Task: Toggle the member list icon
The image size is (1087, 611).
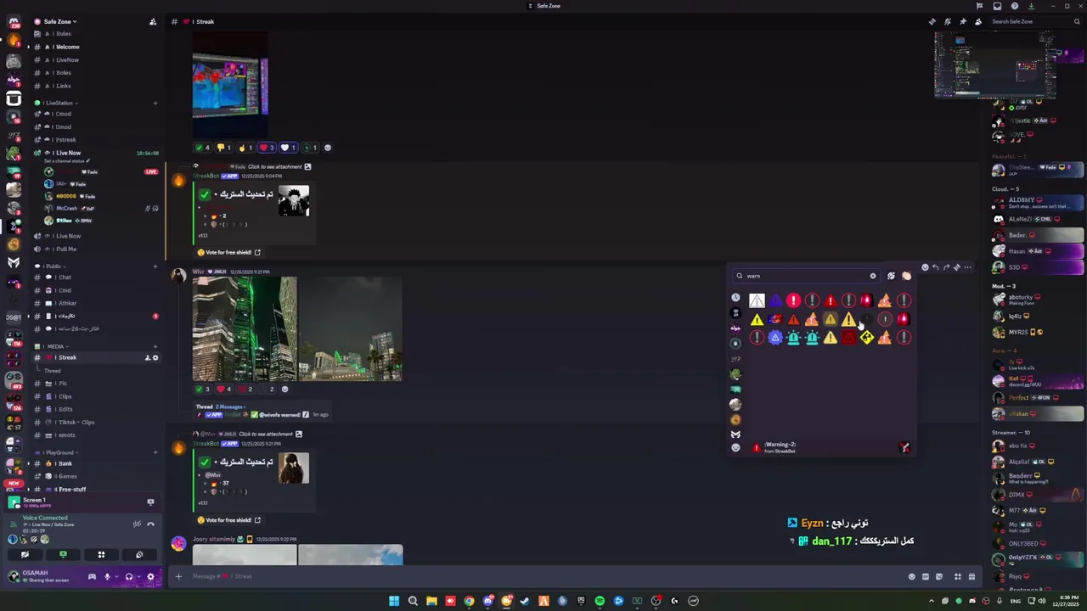Action: pyautogui.click(x=977, y=21)
